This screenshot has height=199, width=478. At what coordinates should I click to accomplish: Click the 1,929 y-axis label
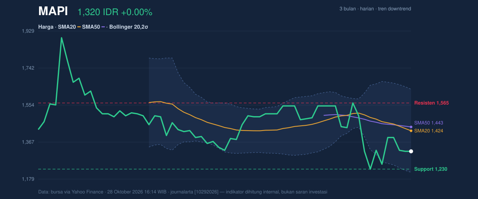tap(28, 31)
